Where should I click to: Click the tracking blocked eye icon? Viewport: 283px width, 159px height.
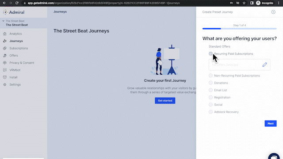click(x=238, y=3)
